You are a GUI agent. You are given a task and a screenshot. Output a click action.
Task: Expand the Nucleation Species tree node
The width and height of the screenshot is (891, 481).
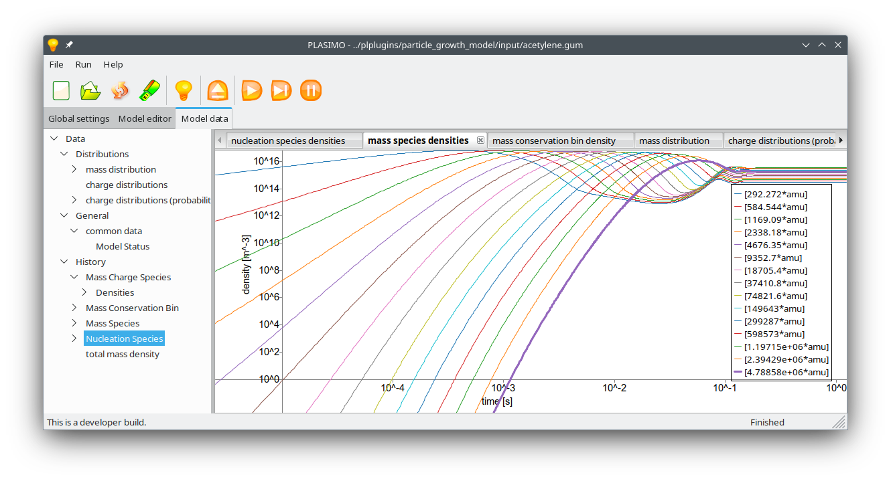coord(74,339)
